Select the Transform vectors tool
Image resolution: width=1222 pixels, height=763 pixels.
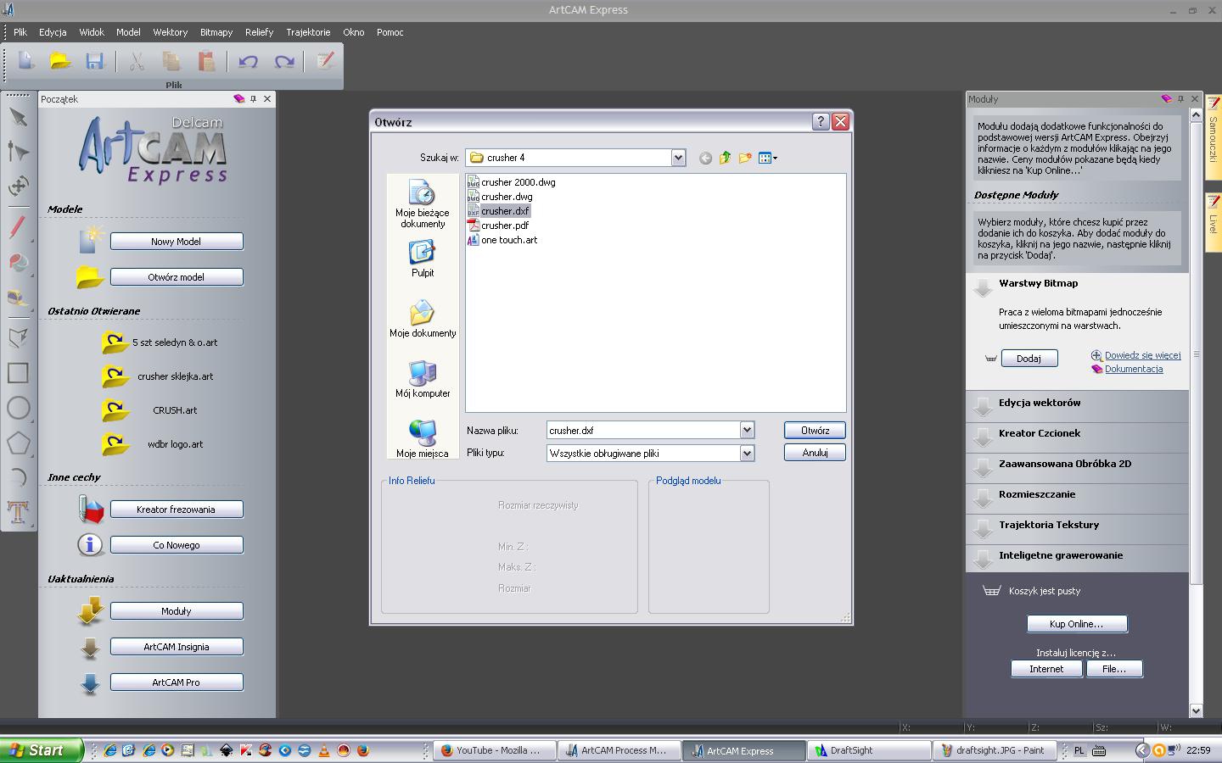pos(18,186)
